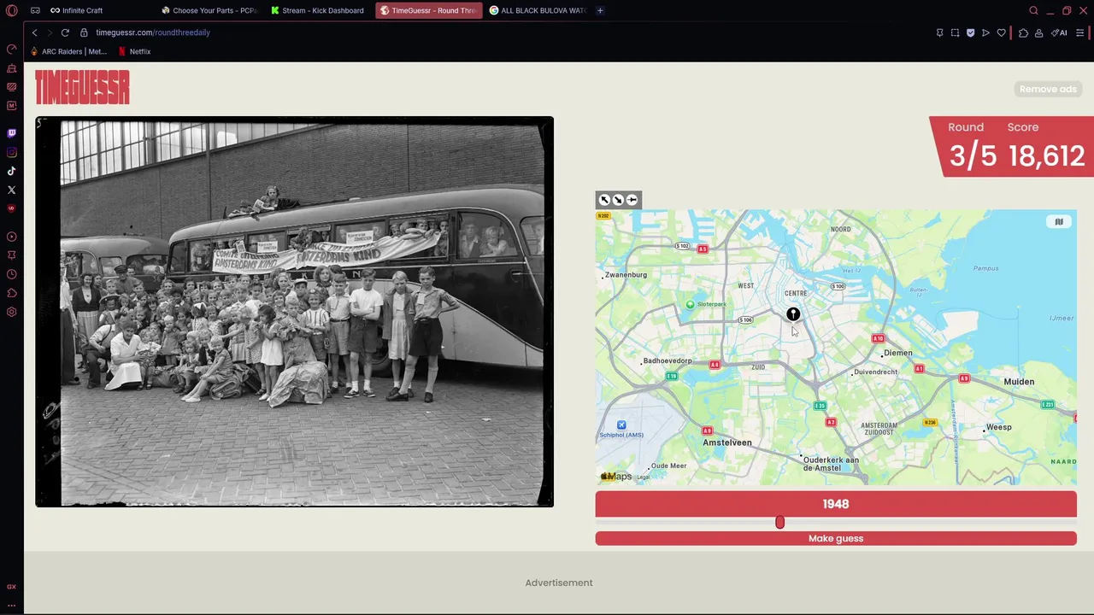Click Schiphol (AMS) airport label on map

tap(621, 435)
